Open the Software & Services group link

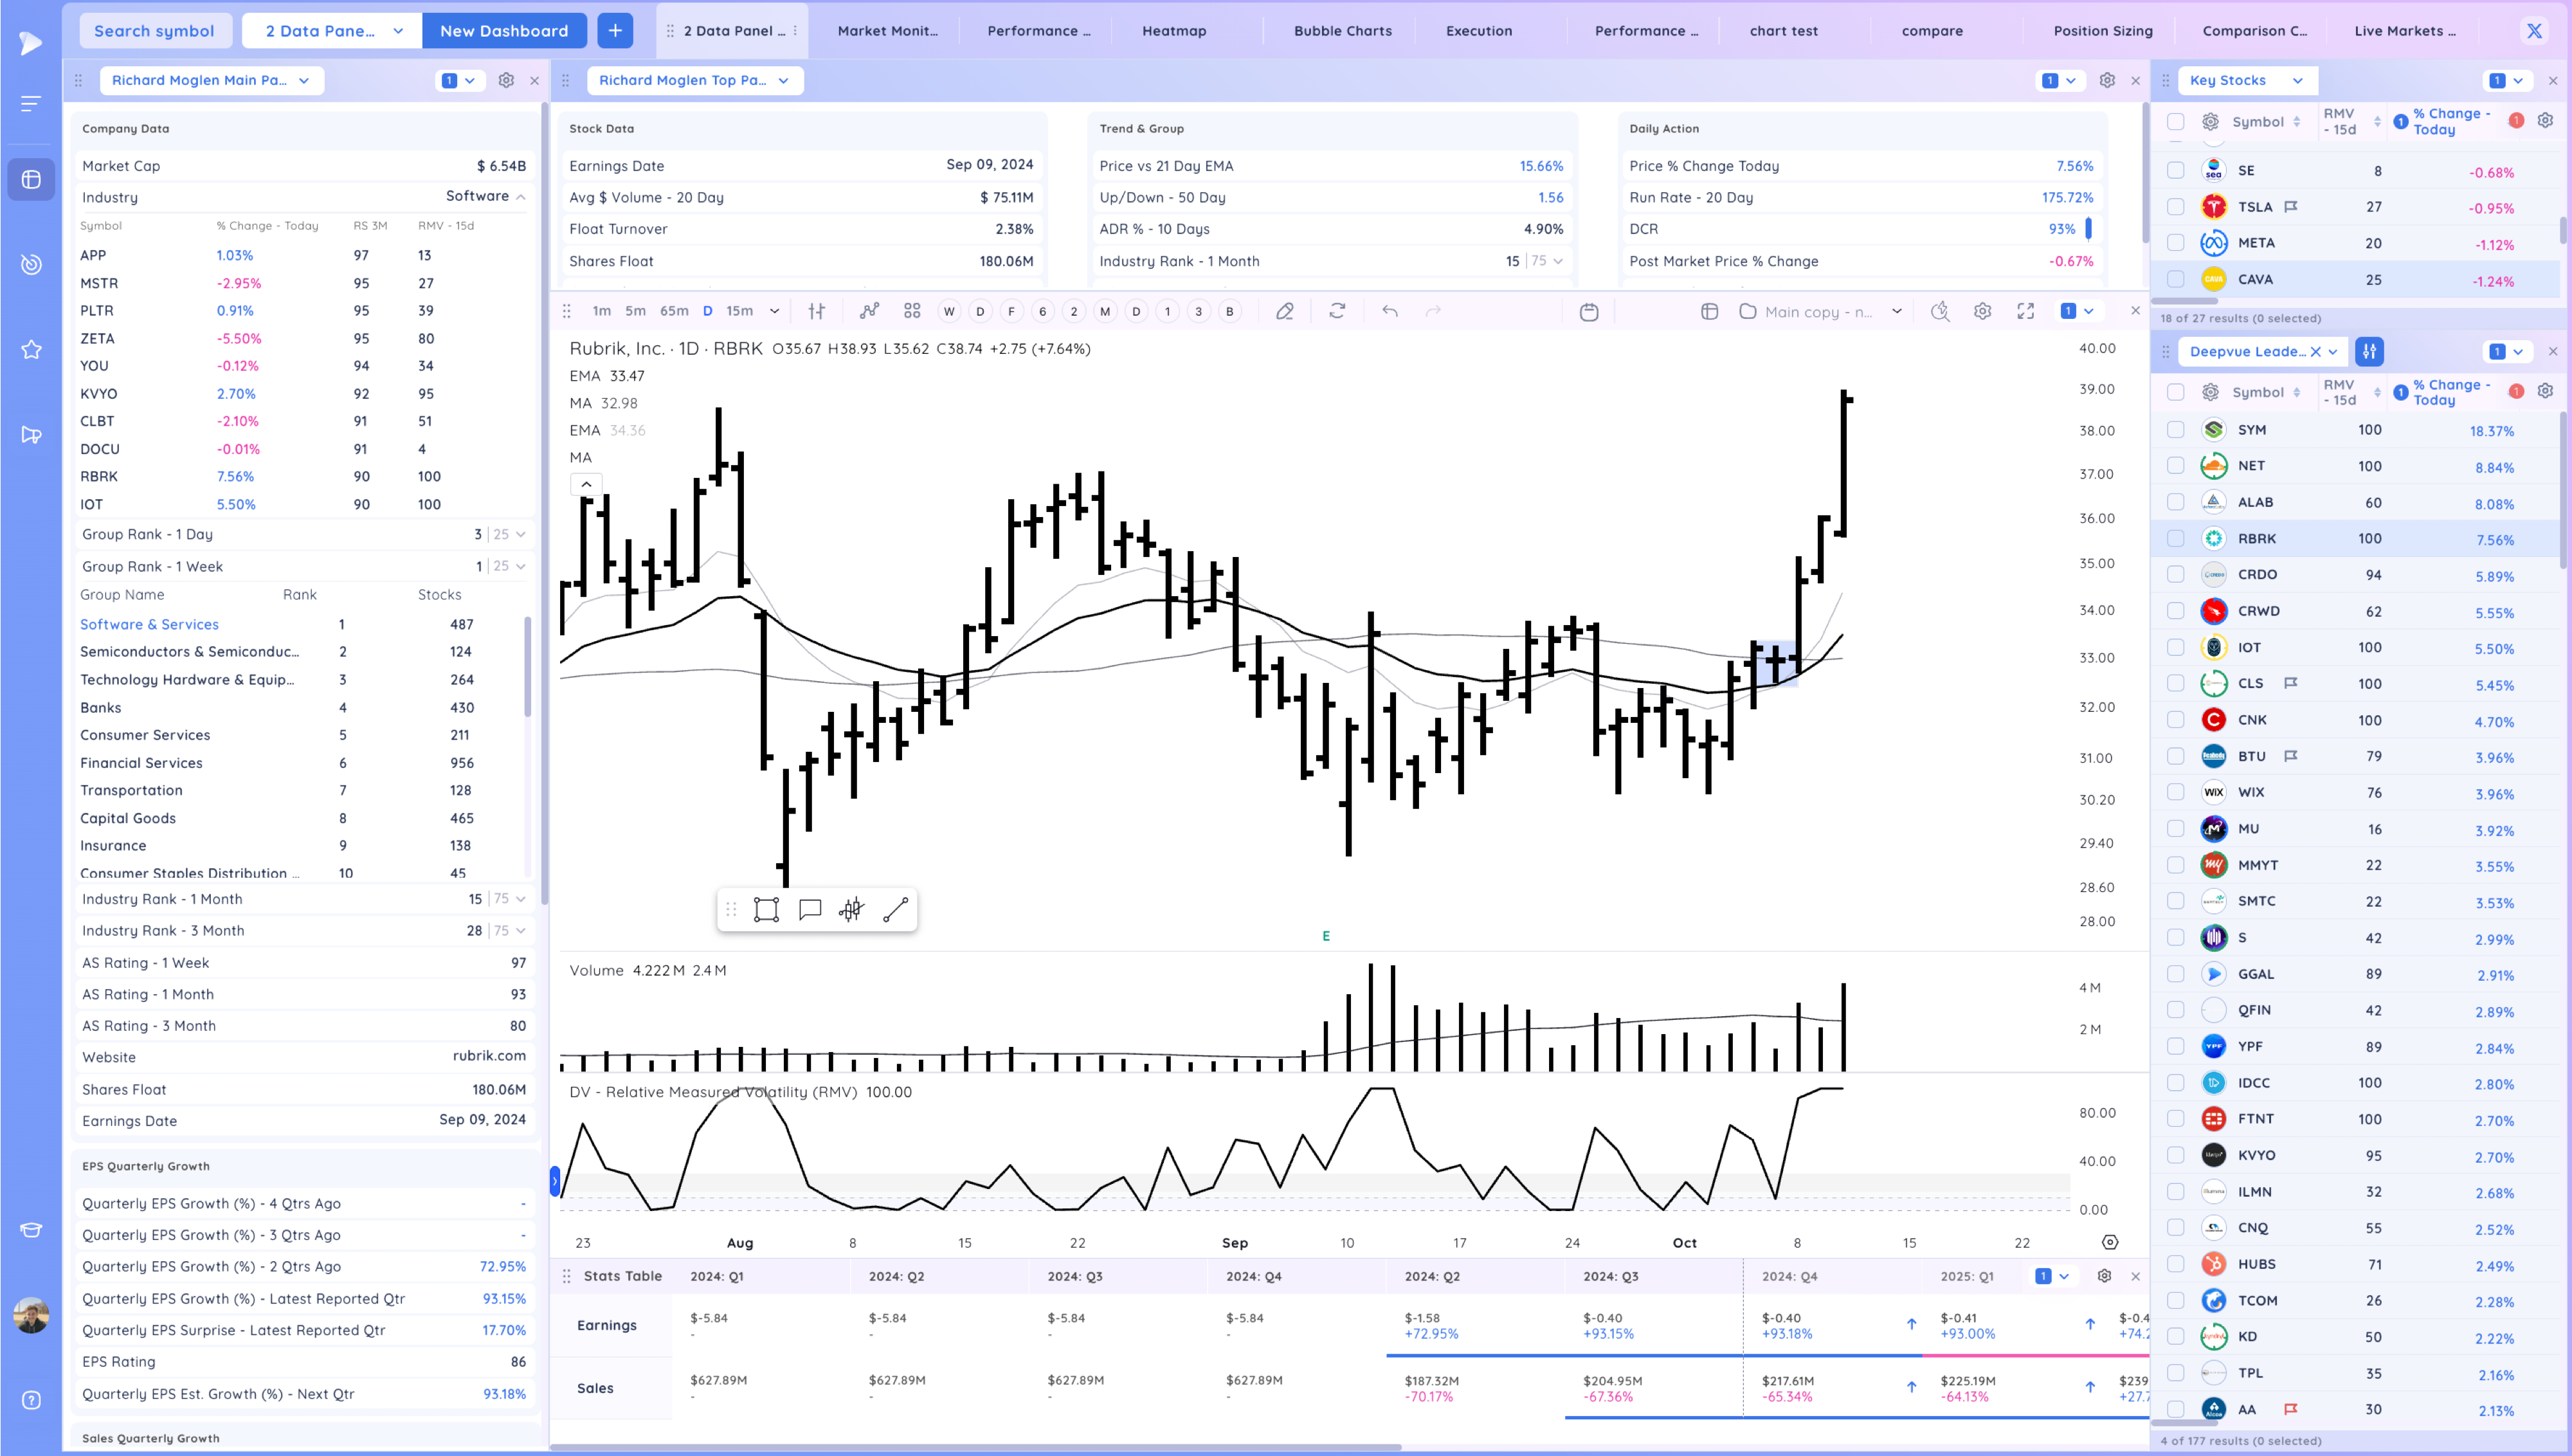pyautogui.click(x=149, y=624)
